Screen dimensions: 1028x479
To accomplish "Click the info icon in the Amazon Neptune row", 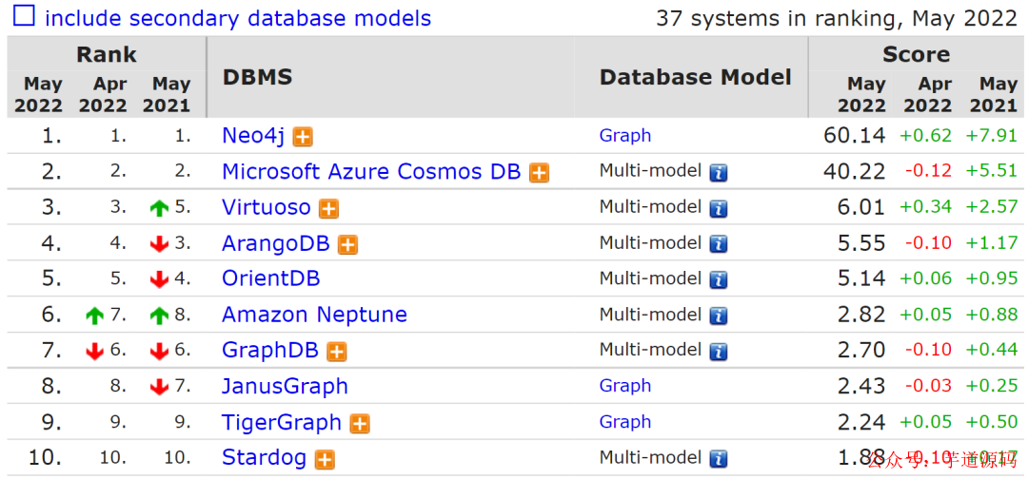I will 719,316.
